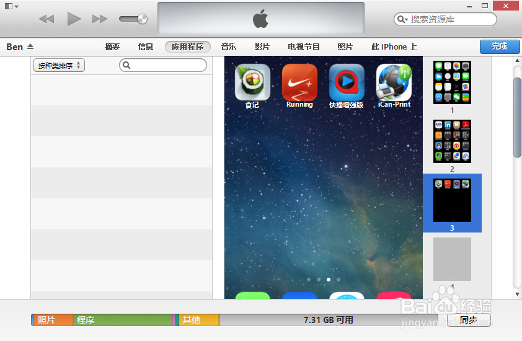The width and height of the screenshot is (522, 341).
Task: Close the iTunes window
Action: click(506, 6)
